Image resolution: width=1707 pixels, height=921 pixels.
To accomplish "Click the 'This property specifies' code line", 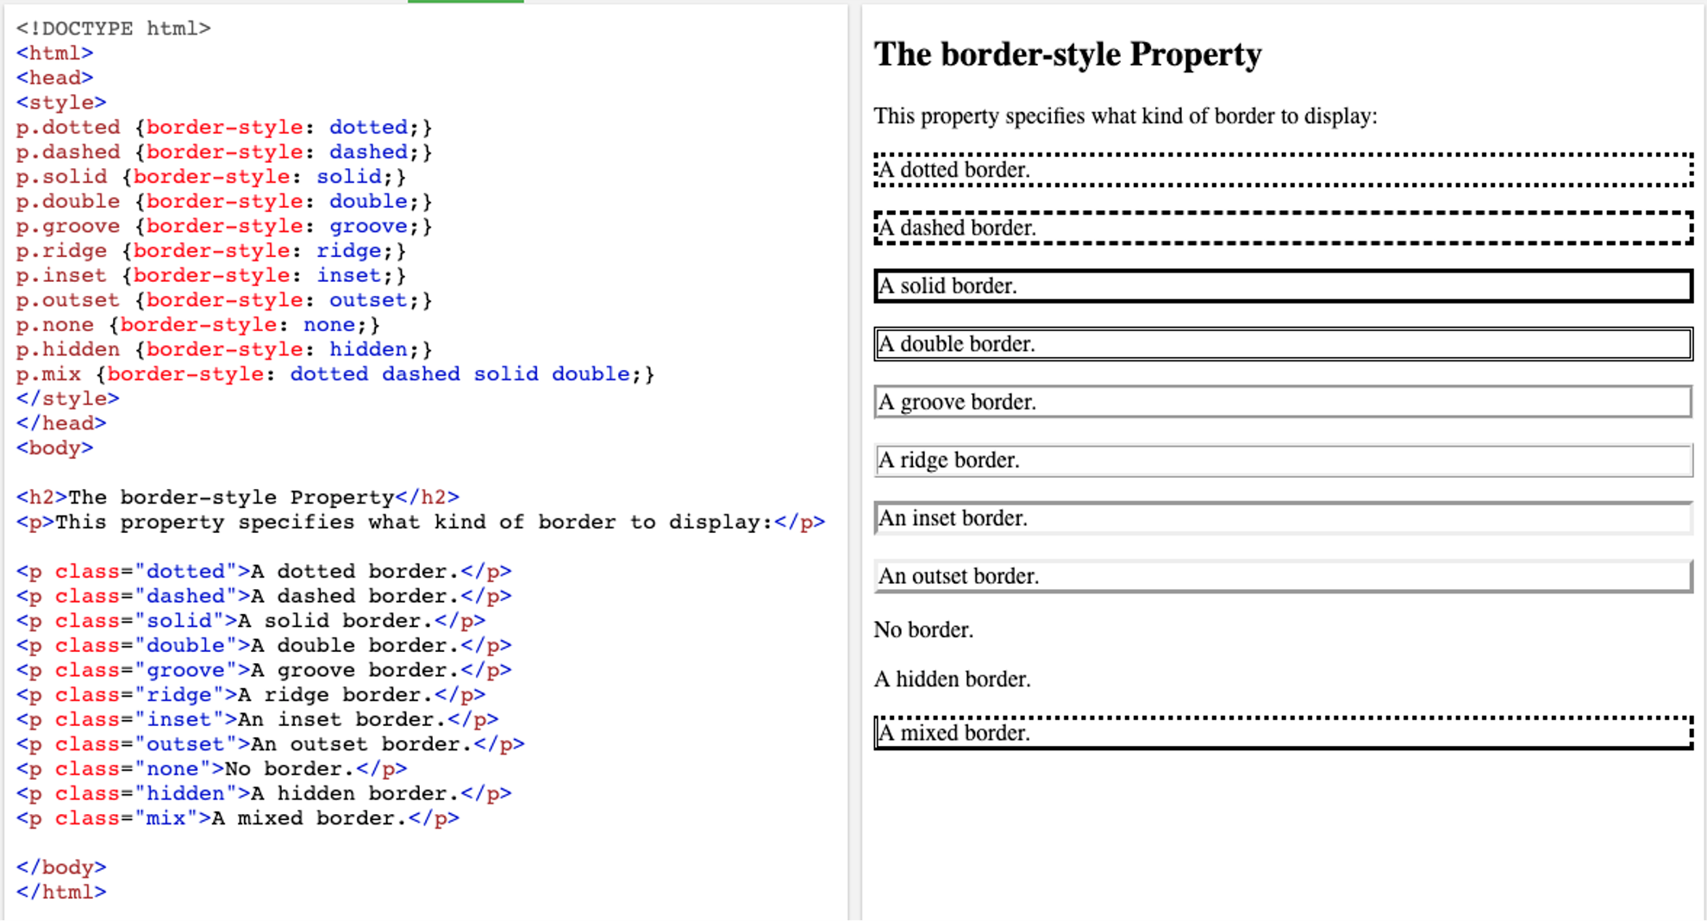I will coord(421,523).
